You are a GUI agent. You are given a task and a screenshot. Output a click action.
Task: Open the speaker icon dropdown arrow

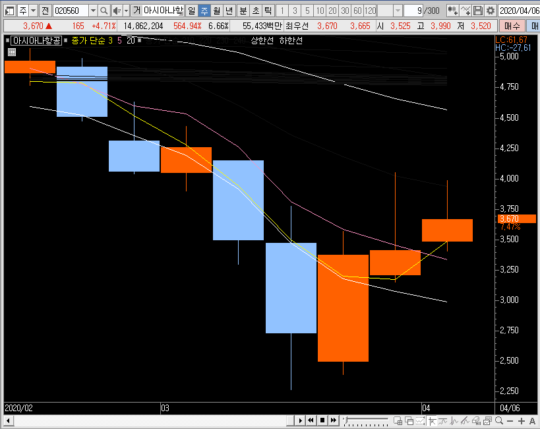126,11
